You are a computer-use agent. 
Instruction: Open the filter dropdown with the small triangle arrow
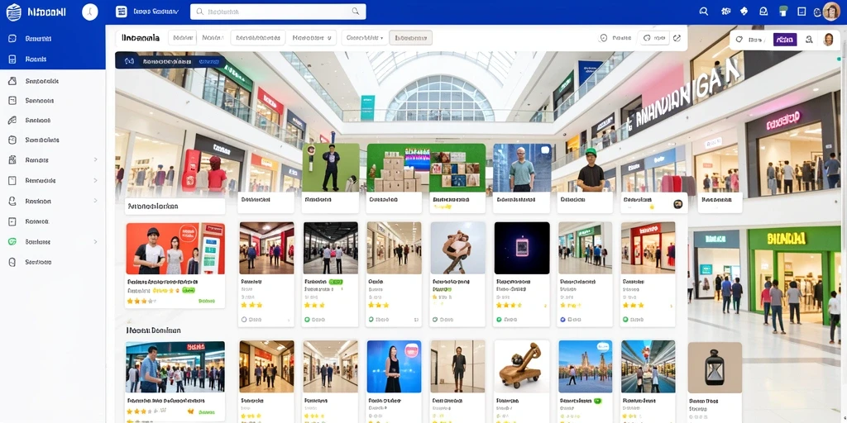pyautogui.click(x=365, y=38)
